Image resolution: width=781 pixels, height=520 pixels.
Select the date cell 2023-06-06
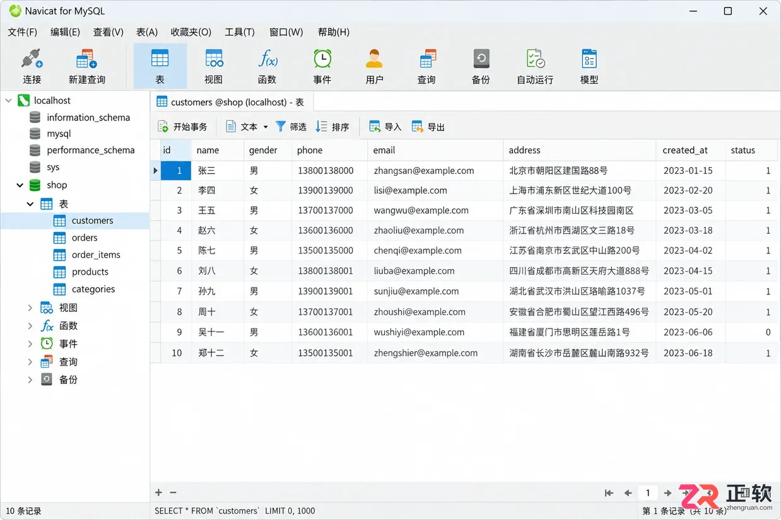tap(690, 332)
